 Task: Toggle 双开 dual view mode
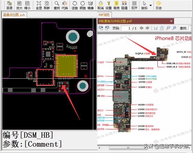(x=134, y=5)
